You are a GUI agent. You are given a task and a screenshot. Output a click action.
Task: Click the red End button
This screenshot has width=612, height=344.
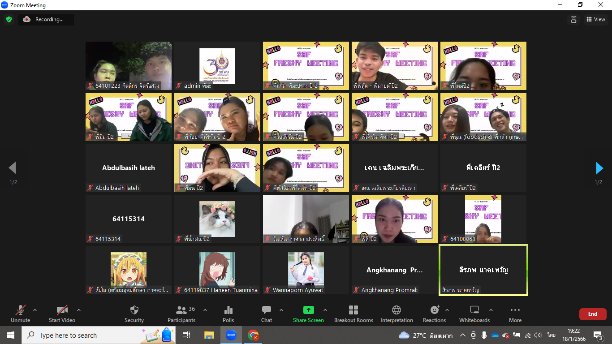tap(592, 314)
